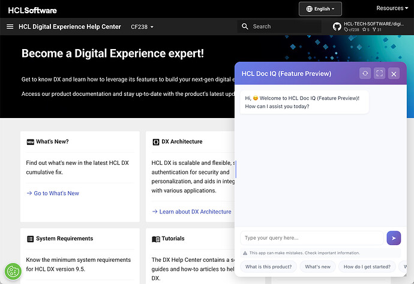Close the HCL Doc IQ panel
The width and height of the screenshot is (414, 284).
[394, 74]
